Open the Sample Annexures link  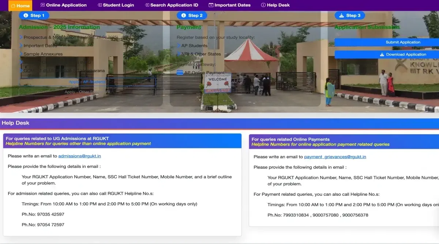coord(43,54)
